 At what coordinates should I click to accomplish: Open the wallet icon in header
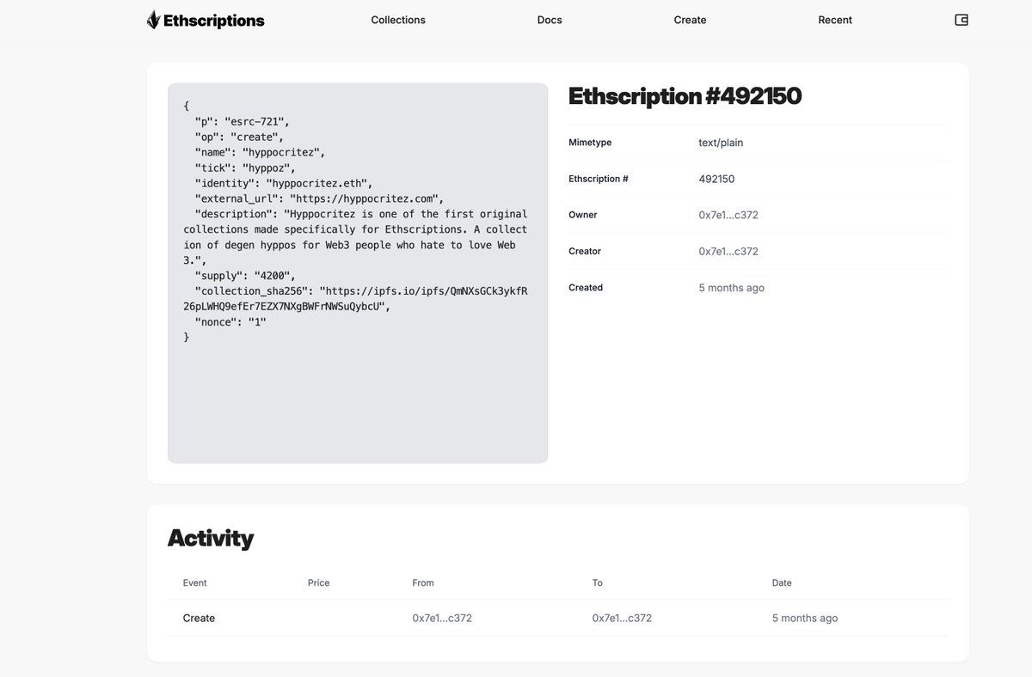click(961, 20)
